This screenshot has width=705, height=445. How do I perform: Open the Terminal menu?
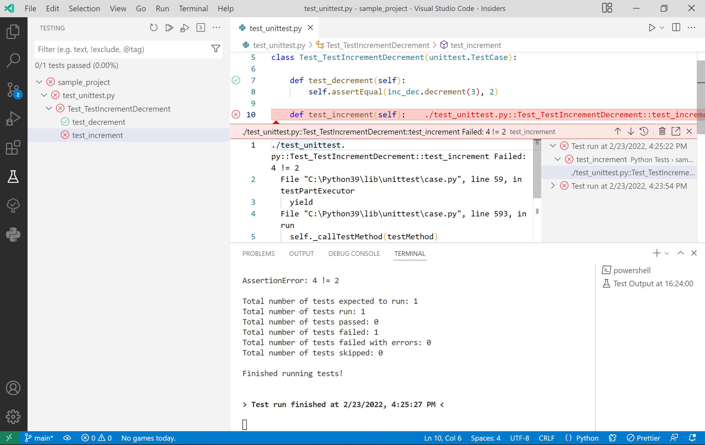[193, 8]
